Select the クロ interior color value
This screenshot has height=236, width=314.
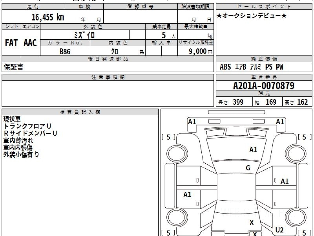pyautogui.click(x=115, y=51)
